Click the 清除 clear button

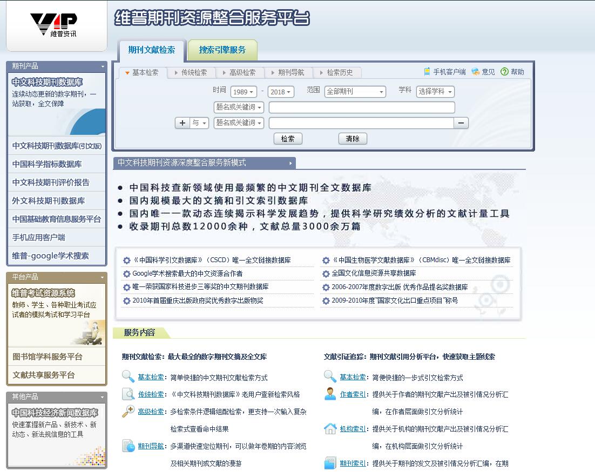pos(353,139)
